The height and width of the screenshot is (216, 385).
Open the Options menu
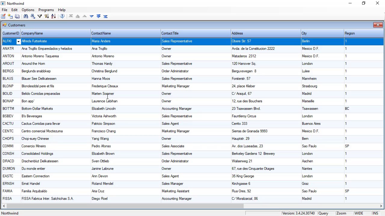28,10
